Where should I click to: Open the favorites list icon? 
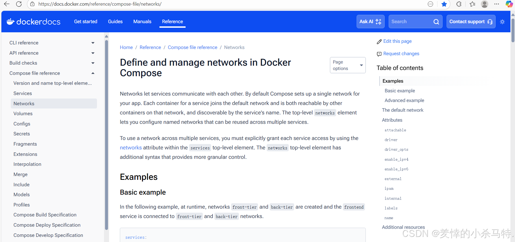tap(472, 4)
